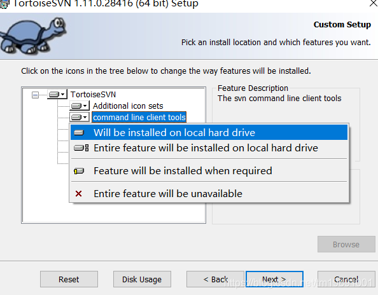Open the Disk Usage dialog
The width and height of the screenshot is (378, 295).
click(x=142, y=279)
